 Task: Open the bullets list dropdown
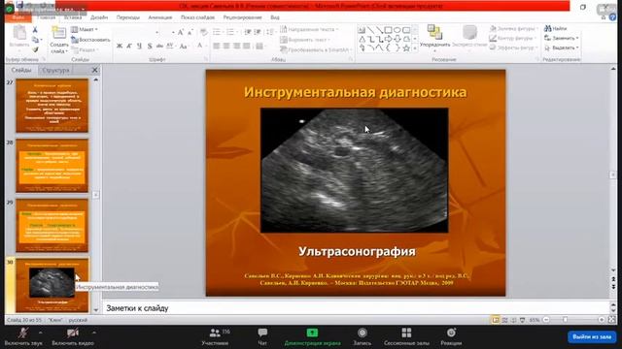[x=218, y=32]
